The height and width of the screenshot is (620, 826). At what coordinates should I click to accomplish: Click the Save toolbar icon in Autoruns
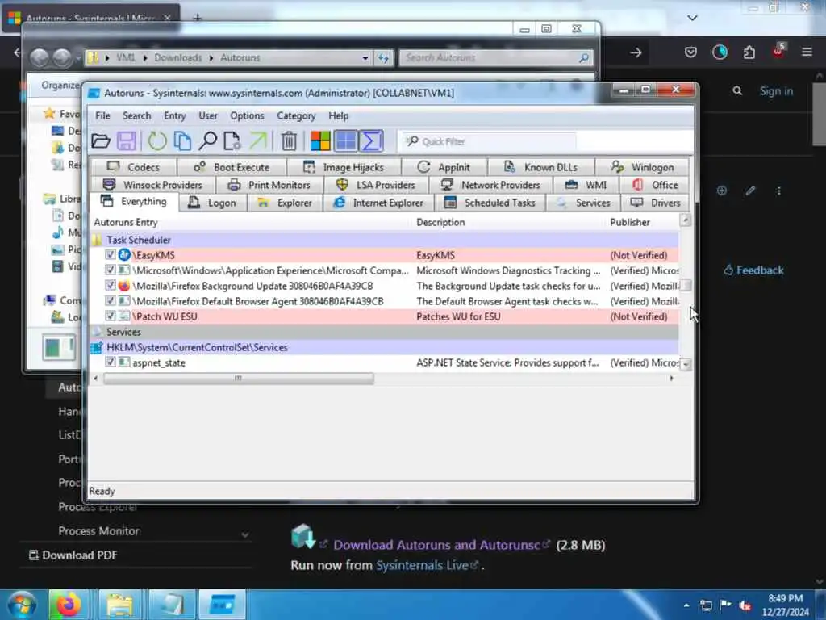(127, 141)
